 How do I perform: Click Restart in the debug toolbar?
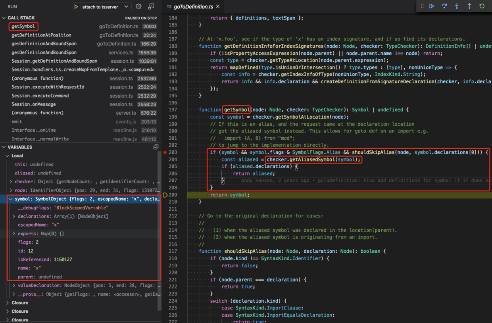coord(482,6)
